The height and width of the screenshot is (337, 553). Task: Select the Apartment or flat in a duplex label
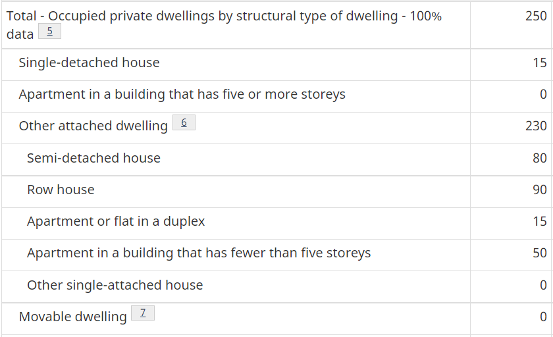click(116, 221)
